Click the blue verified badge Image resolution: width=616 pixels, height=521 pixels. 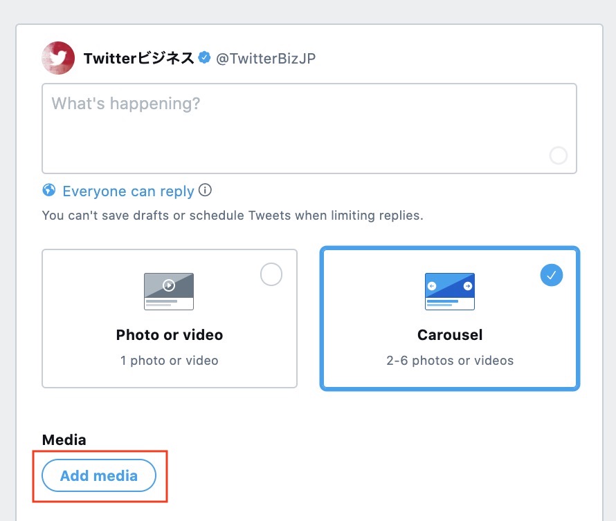(x=205, y=58)
